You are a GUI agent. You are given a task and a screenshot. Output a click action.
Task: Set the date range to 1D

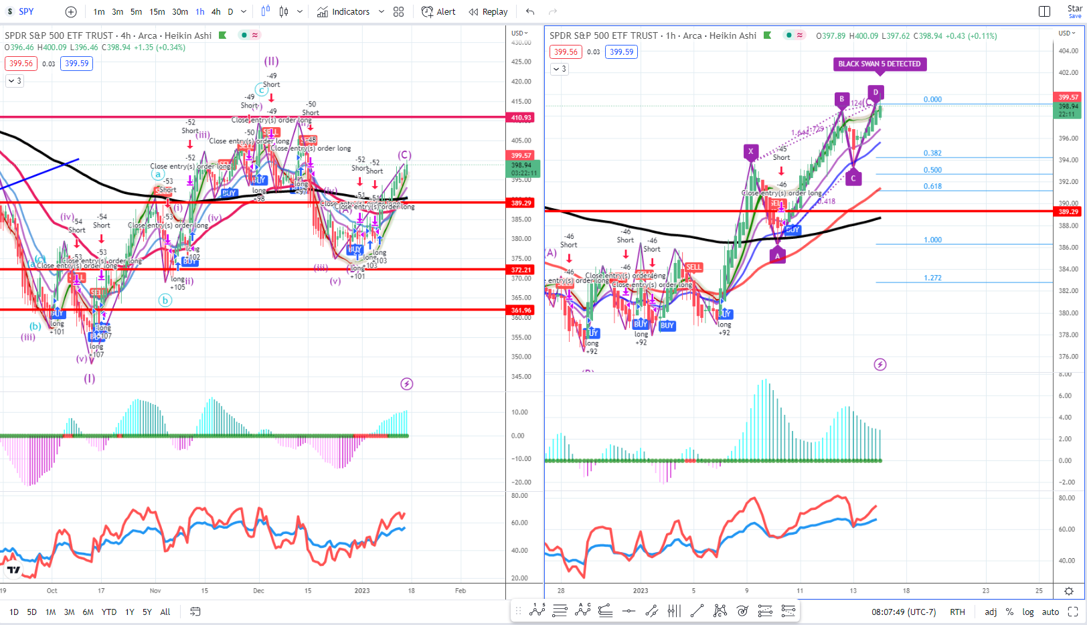(x=14, y=612)
